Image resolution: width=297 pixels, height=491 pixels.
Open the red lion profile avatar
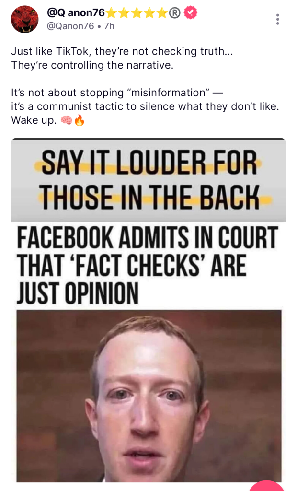pyautogui.click(x=25, y=19)
